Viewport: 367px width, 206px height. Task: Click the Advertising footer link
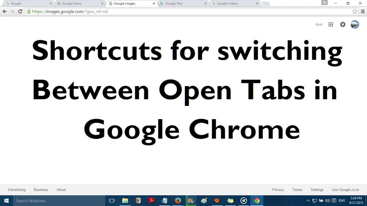(x=17, y=190)
